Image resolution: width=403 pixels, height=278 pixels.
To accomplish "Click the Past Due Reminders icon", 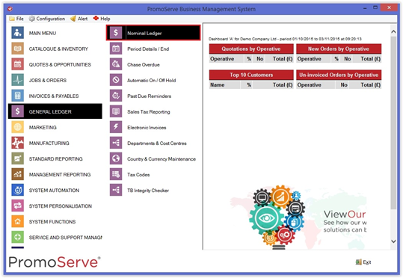I will click(x=116, y=96).
